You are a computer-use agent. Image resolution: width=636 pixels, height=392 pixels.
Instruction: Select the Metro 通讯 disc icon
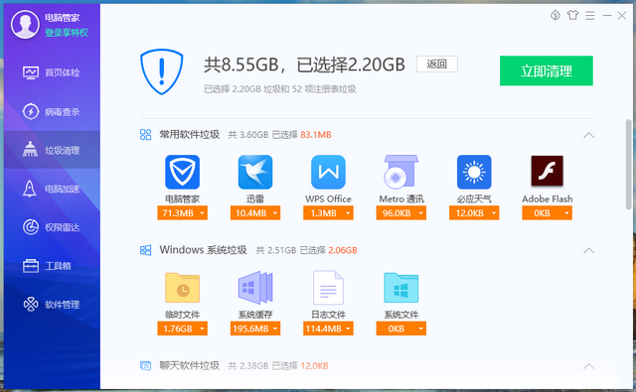point(400,172)
